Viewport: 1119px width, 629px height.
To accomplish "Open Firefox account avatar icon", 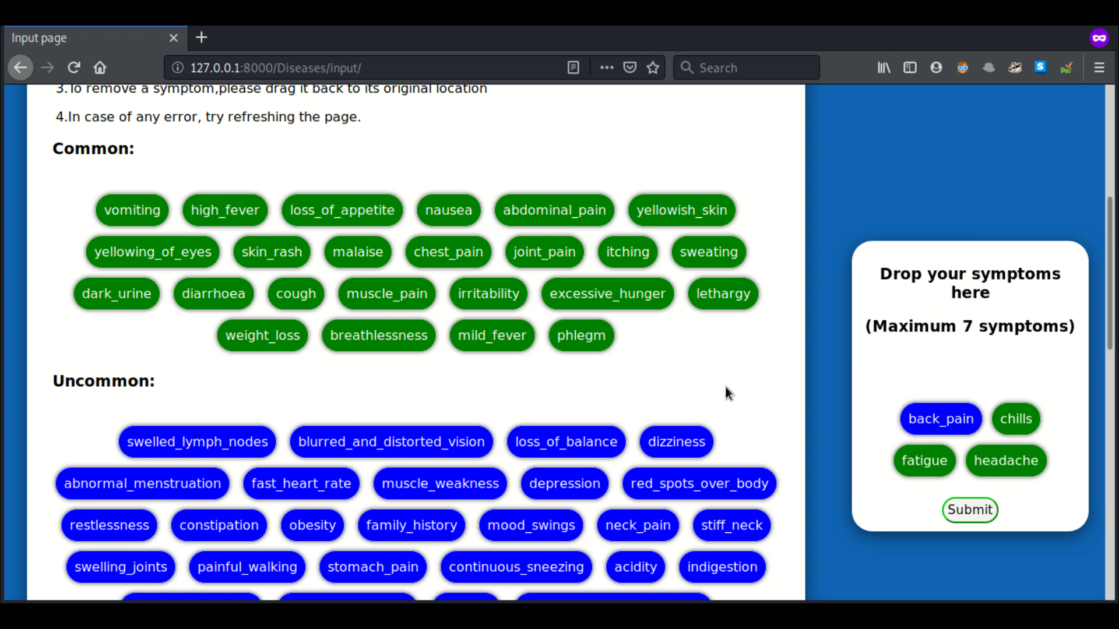I will coord(936,68).
